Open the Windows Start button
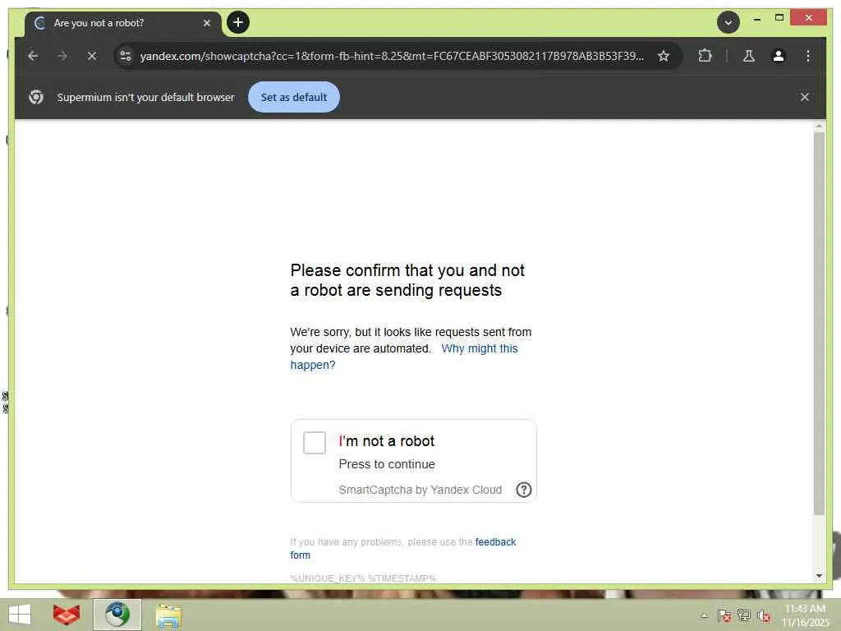This screenshot has height=631, width=841. 20,615
